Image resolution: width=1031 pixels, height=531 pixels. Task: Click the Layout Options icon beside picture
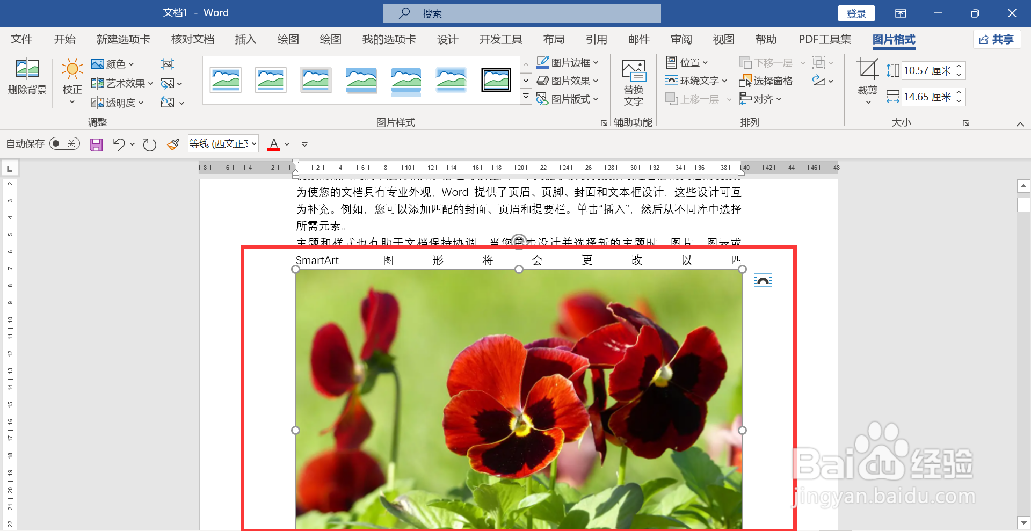click(x=763, y=281)
